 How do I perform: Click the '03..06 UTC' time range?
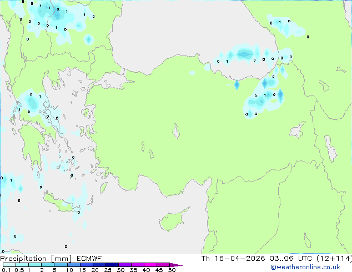pos(291,259)
